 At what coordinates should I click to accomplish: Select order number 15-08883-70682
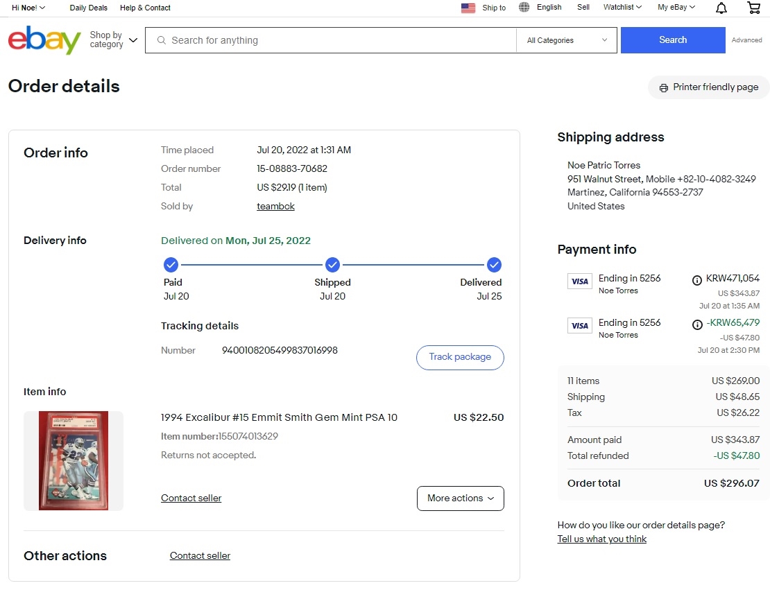click(291, 169)
